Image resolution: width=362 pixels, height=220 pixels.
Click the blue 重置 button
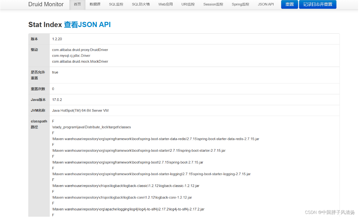click(x=290, y=4)
